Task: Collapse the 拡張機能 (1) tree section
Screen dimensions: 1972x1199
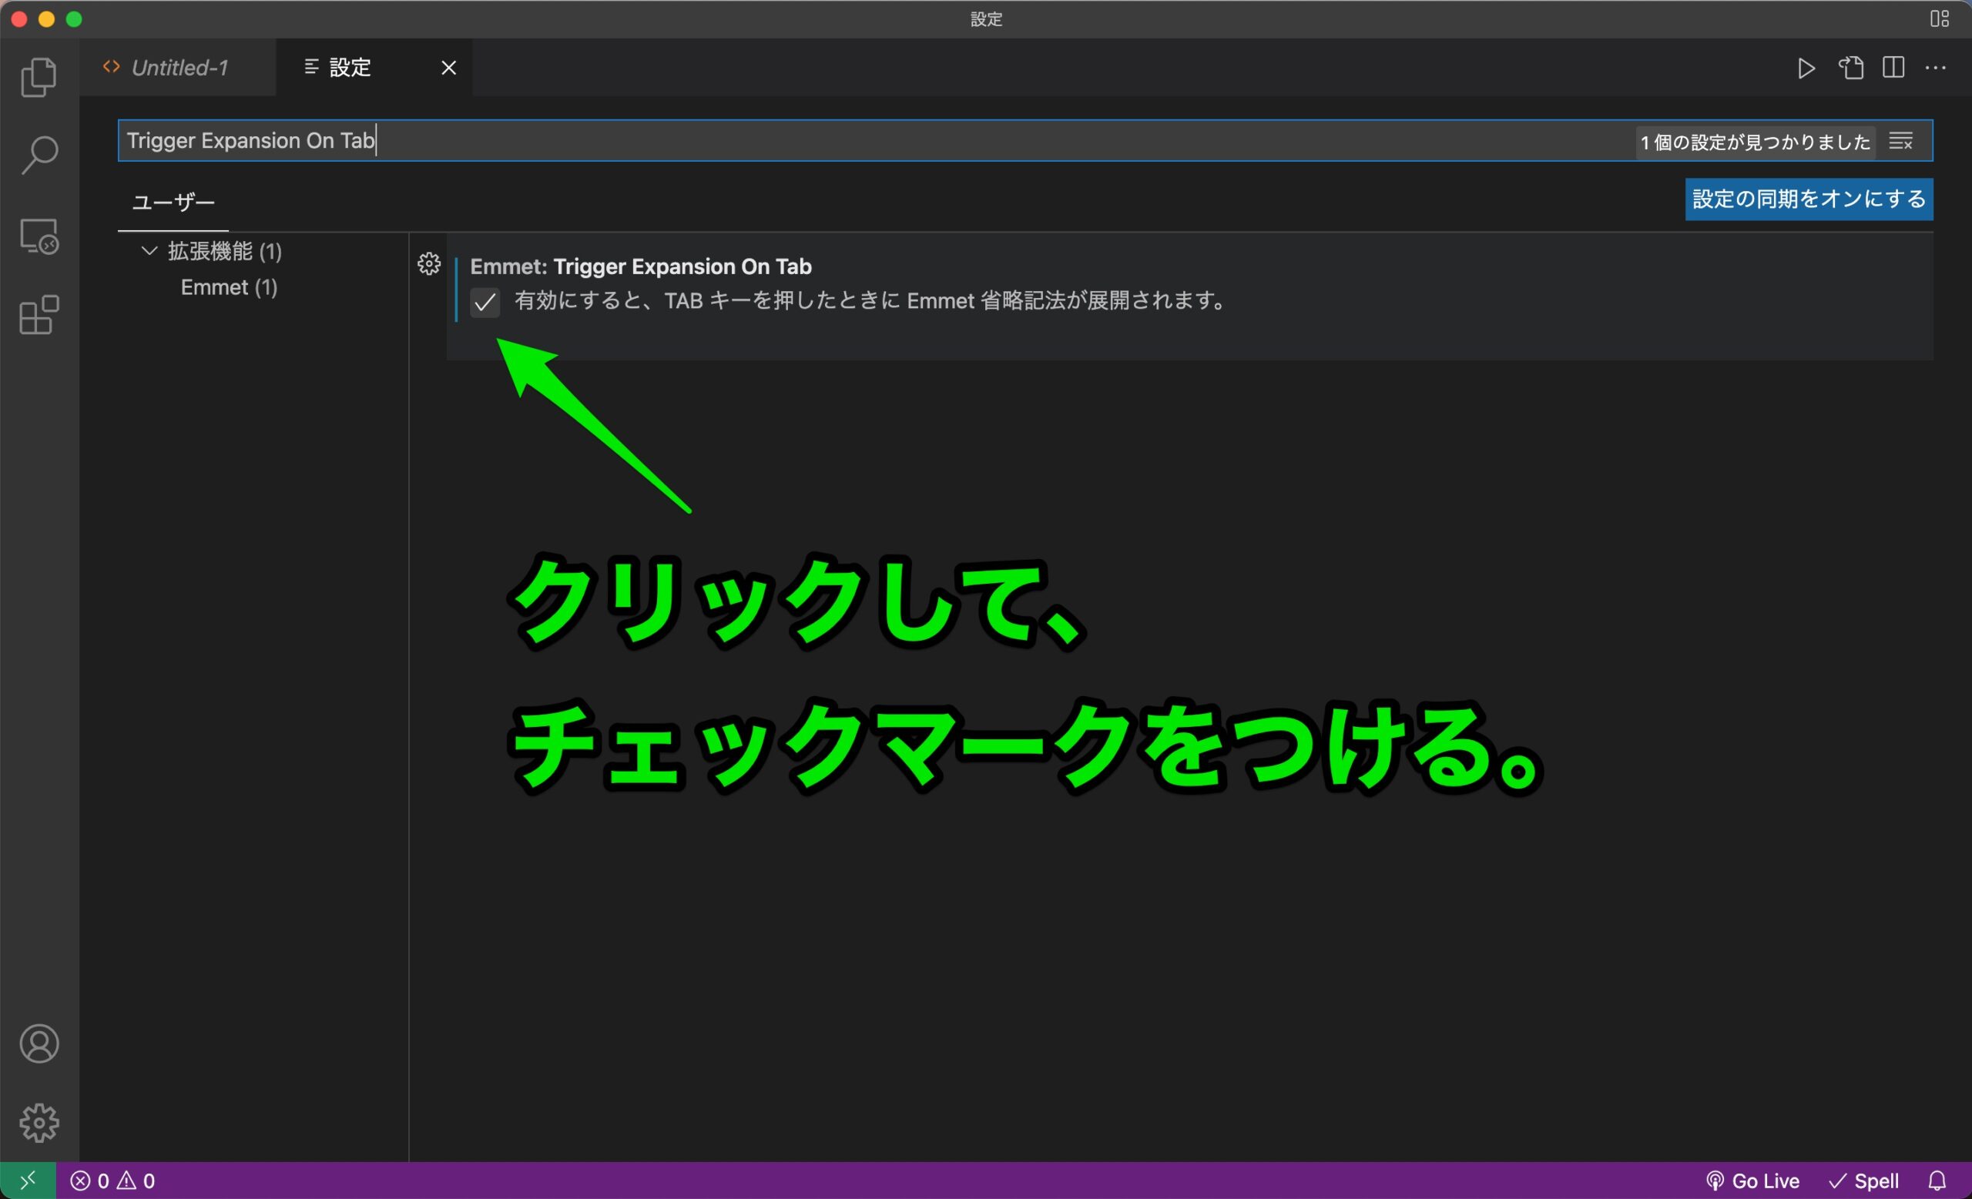Action: coord(149,250)
